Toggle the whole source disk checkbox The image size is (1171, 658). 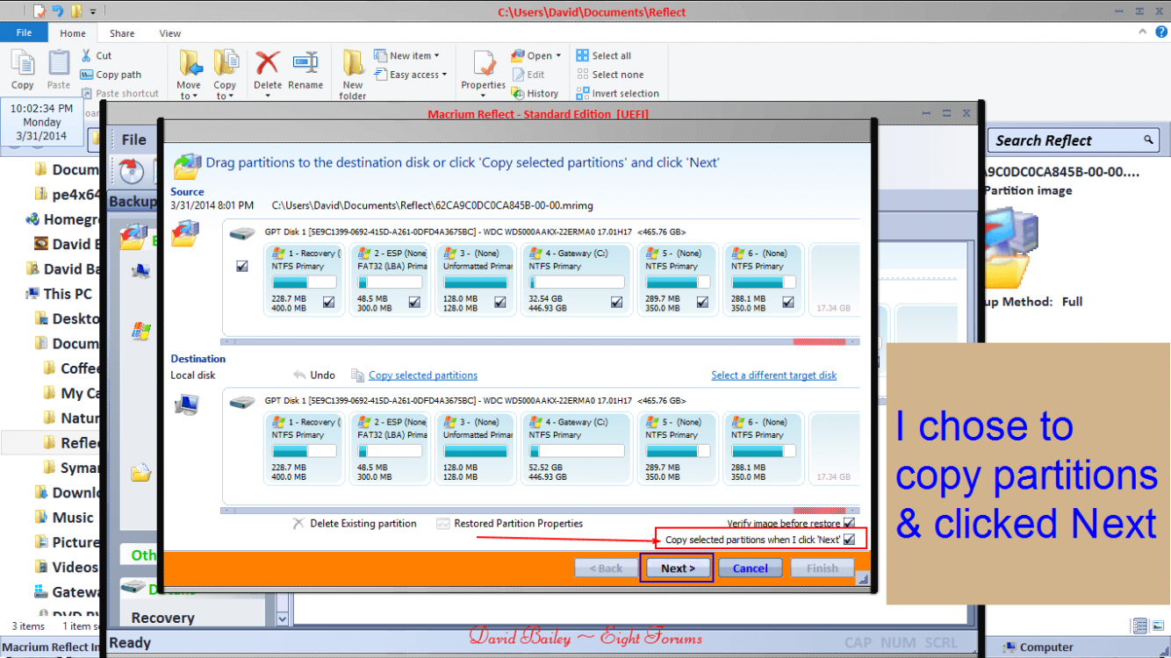pyautogui.click(x=242, y=266)
